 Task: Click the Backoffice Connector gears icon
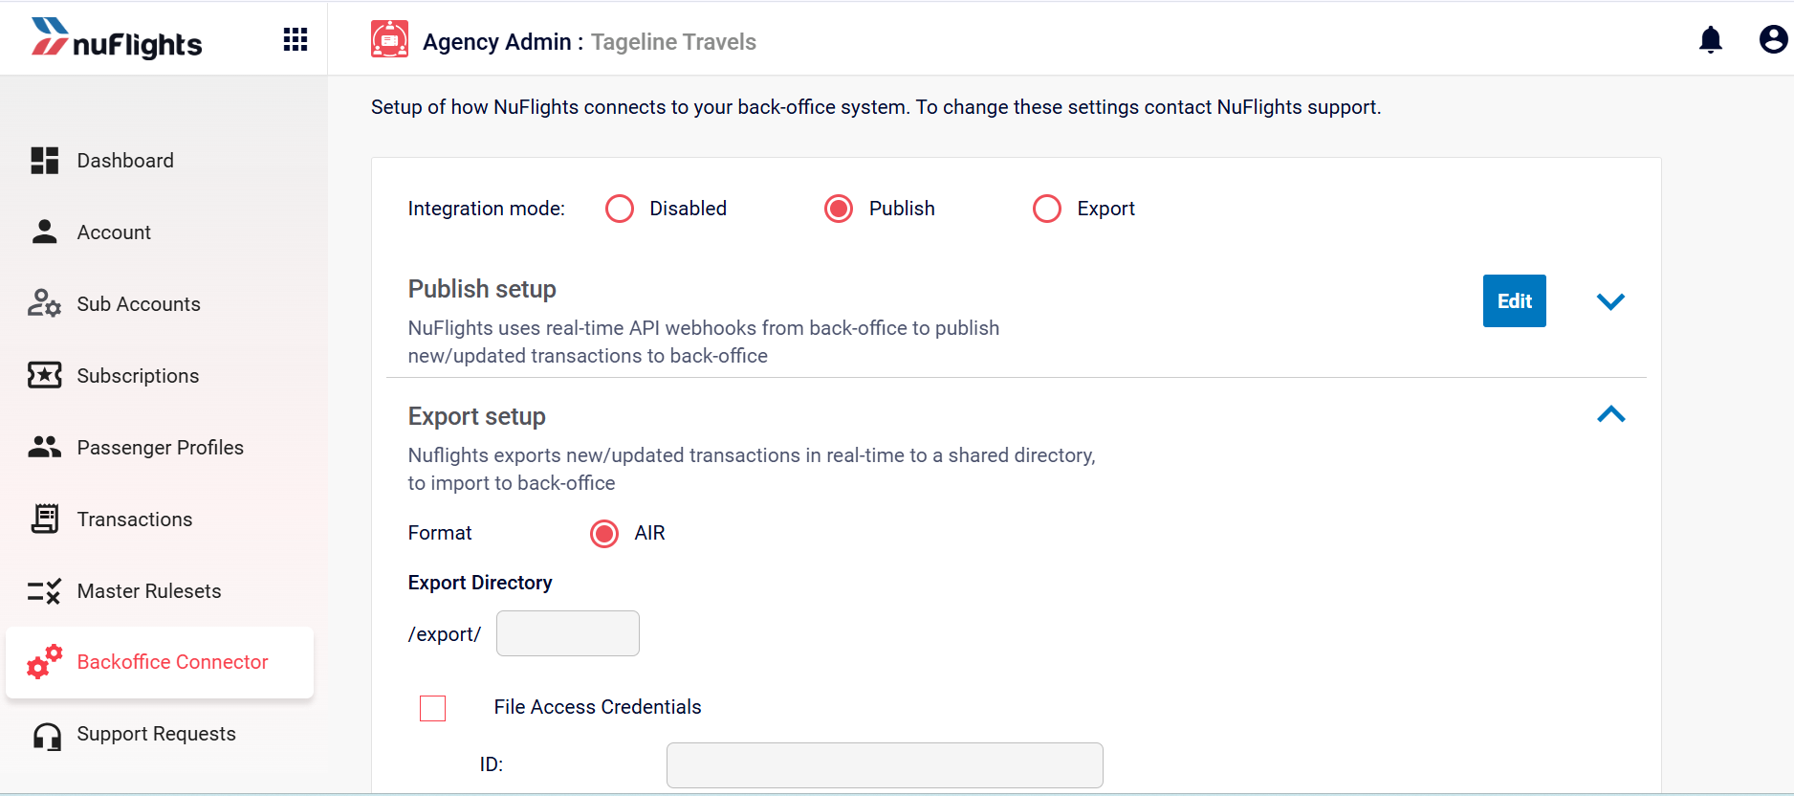45,662
